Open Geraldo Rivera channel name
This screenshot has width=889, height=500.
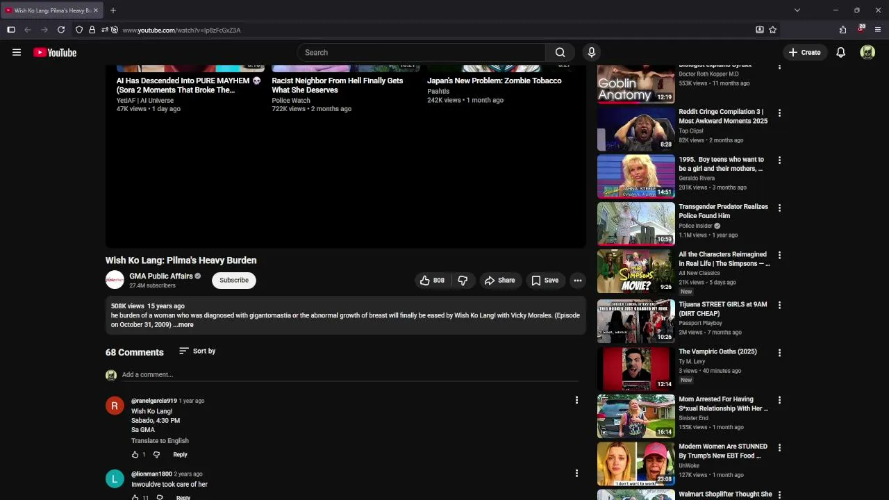697,178
